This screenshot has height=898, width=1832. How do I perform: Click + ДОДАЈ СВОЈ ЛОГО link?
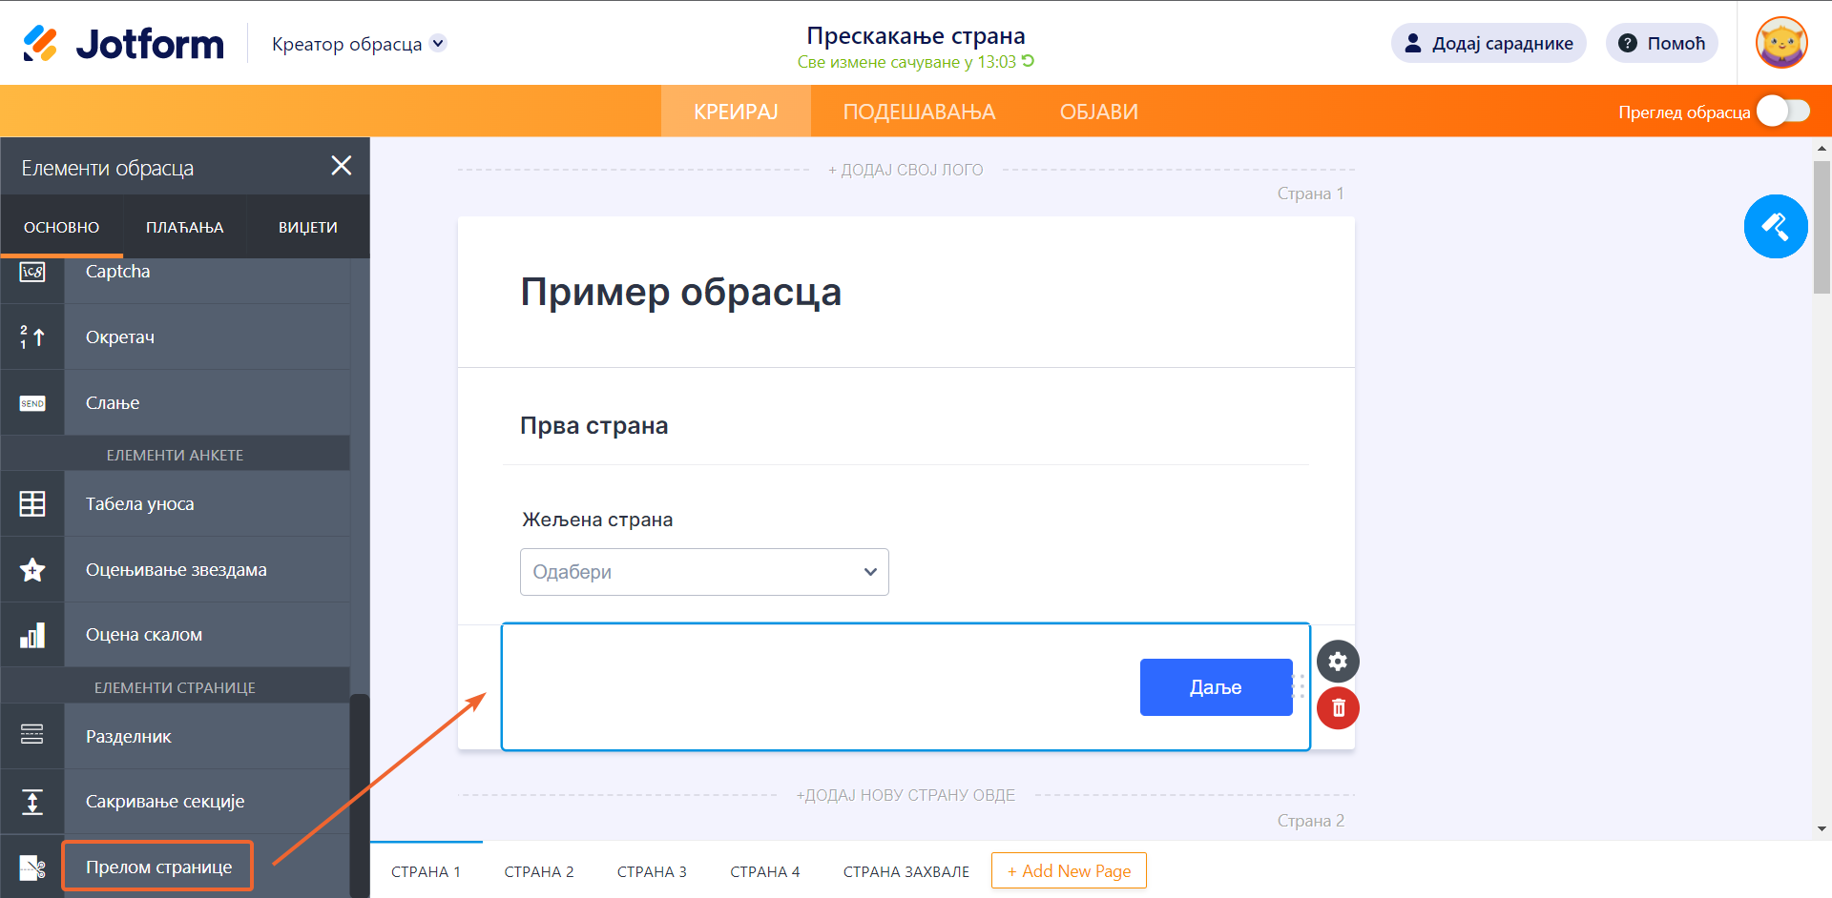[x=906, y=170]
